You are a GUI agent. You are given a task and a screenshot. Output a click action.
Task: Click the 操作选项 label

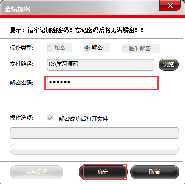point(21,118)
